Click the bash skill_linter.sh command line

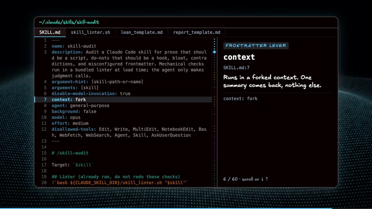120,183
